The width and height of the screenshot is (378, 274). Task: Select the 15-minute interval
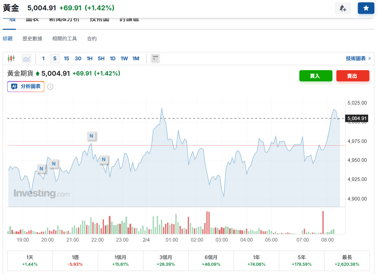point(66,59)
